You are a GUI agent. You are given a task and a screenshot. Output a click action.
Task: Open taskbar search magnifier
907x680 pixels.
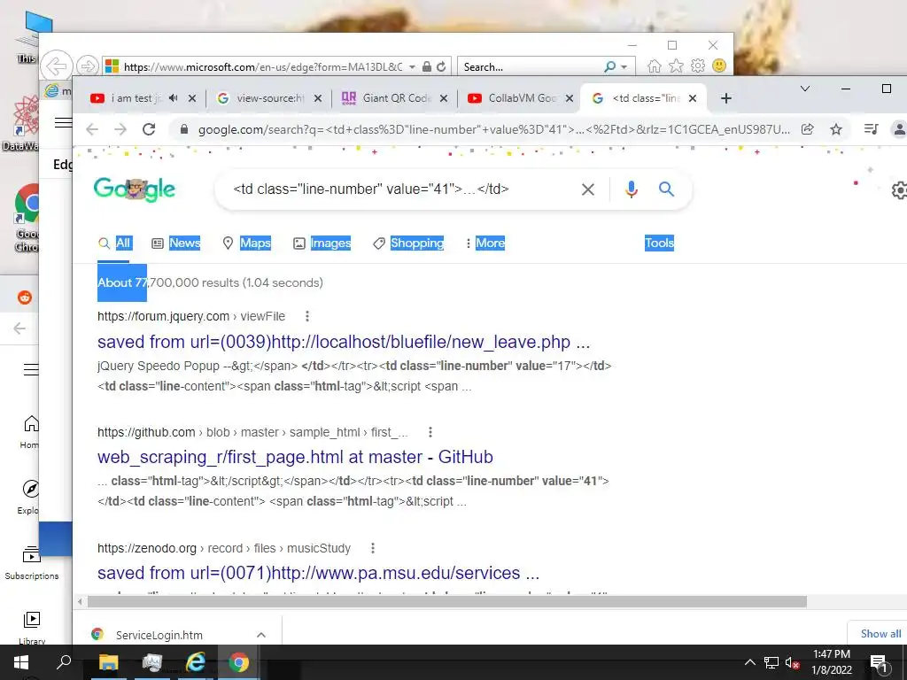click(64, 662)
